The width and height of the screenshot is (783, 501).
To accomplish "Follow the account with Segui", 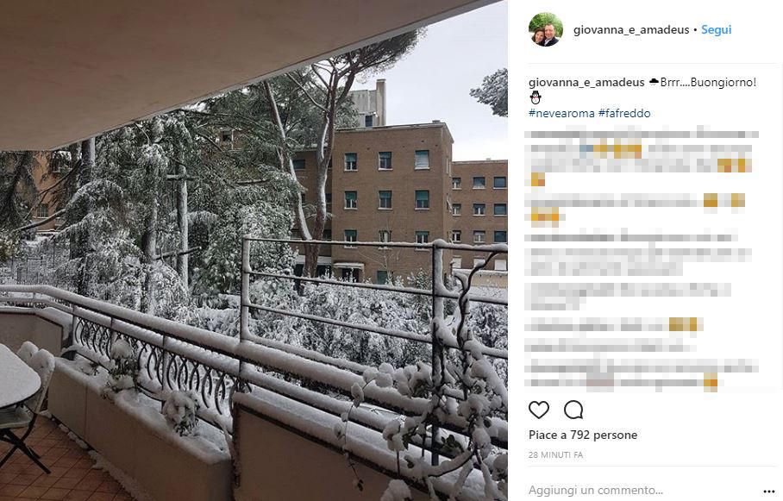I will [716, 29].
